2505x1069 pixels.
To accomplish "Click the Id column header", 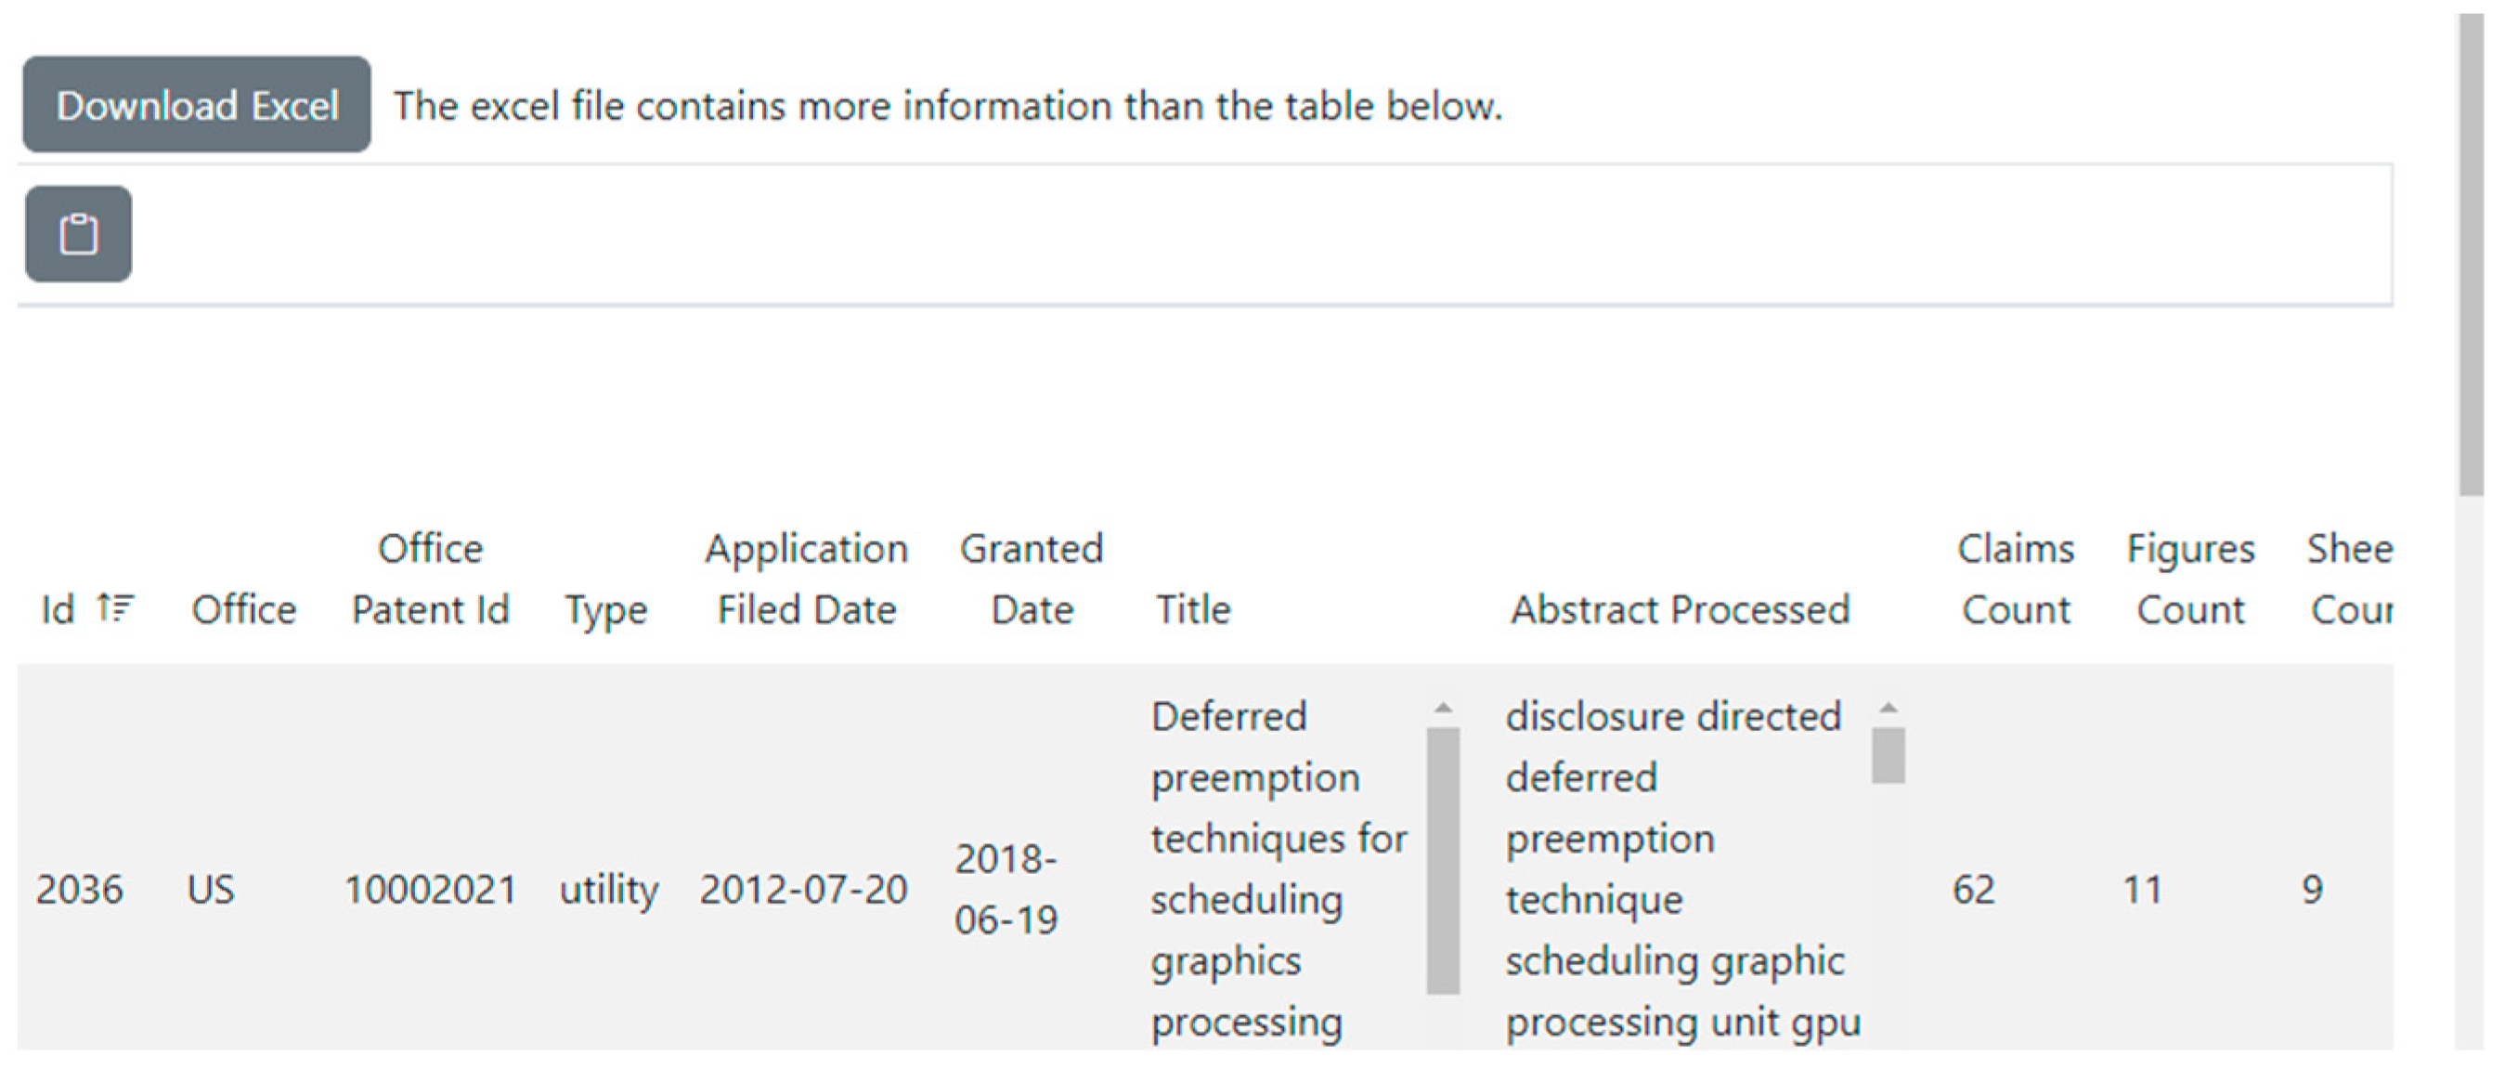I will coord(60,609).
